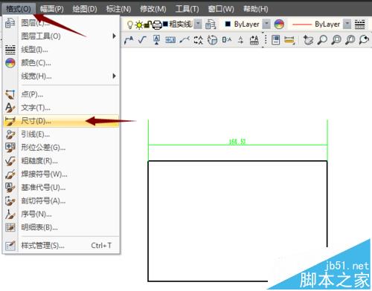Select 序号(N)... menu entry

pyautogui.click(x=61, y=214)
